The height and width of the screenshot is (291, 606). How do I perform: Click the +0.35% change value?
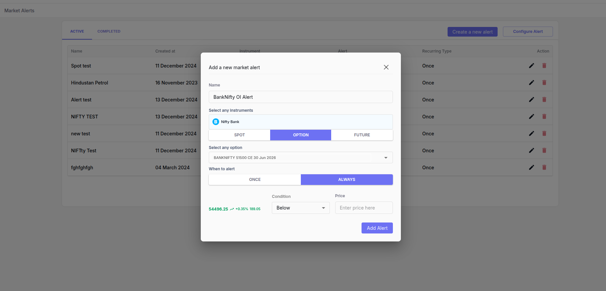[x=242, y=209]
